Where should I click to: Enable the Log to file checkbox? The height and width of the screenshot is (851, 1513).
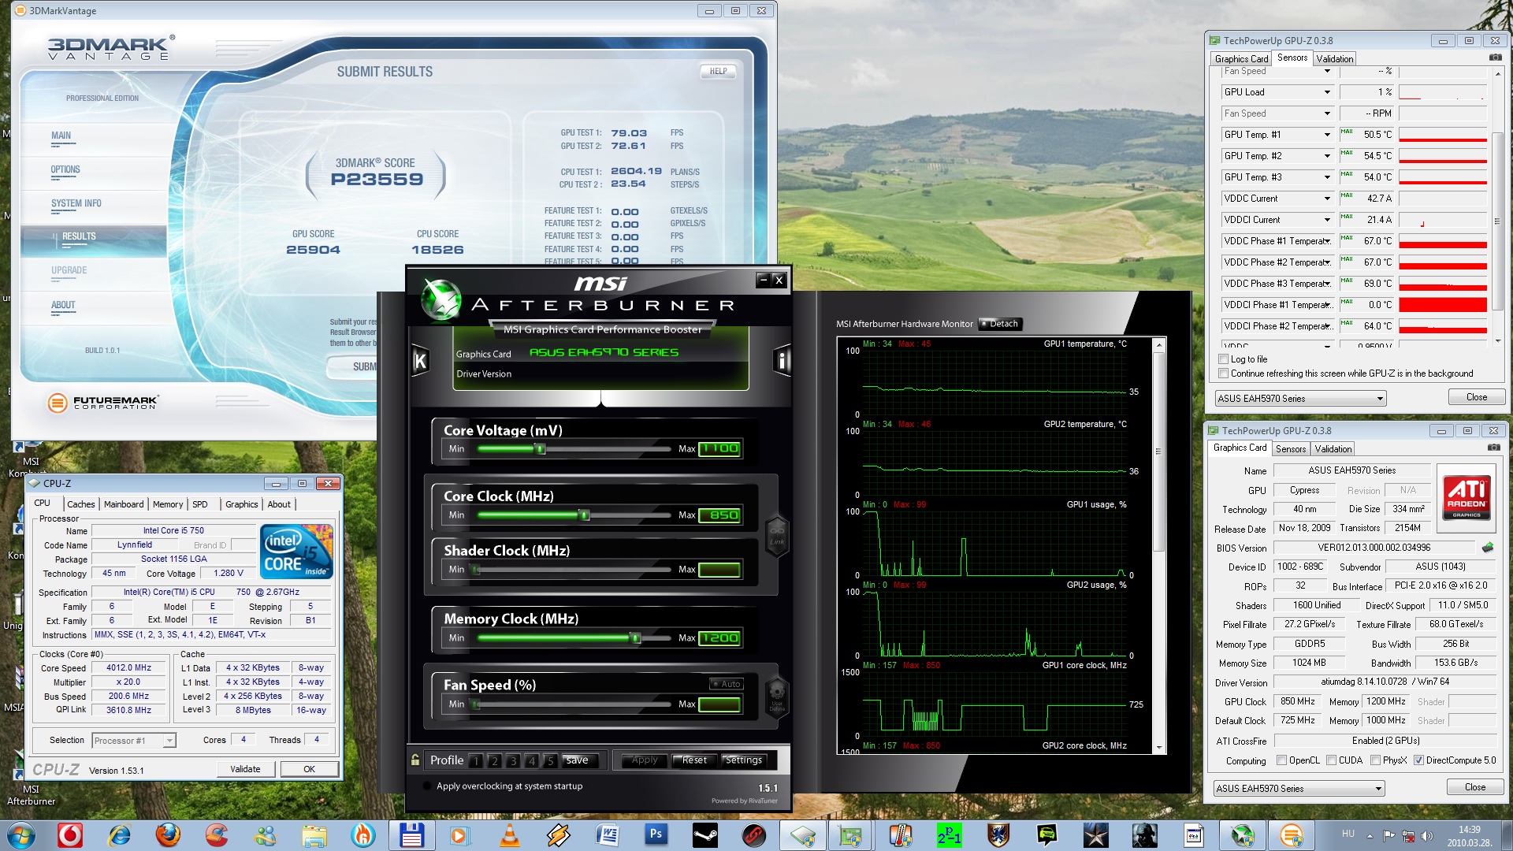(x=1224, y=359)
